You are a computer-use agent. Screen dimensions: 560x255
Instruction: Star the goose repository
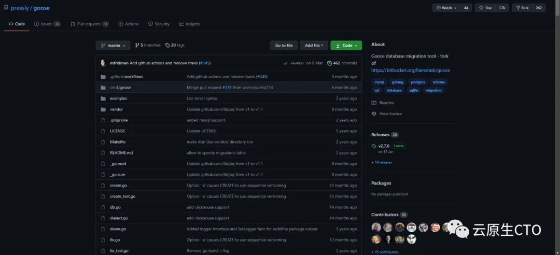pyautogui.click(x=485, y=8)
